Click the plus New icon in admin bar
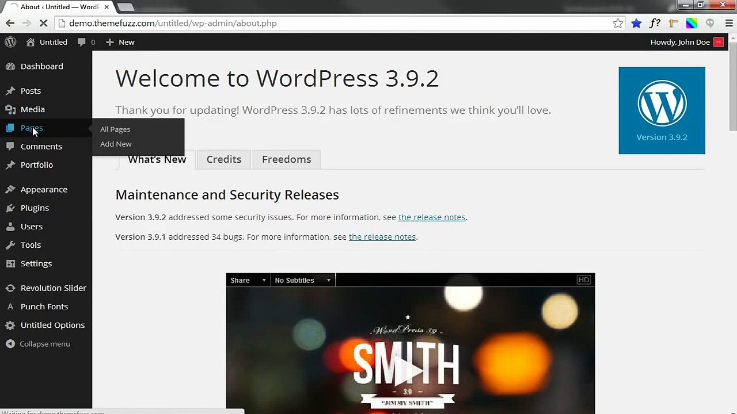This screenshot has height=414, width=737. [109, 42]
